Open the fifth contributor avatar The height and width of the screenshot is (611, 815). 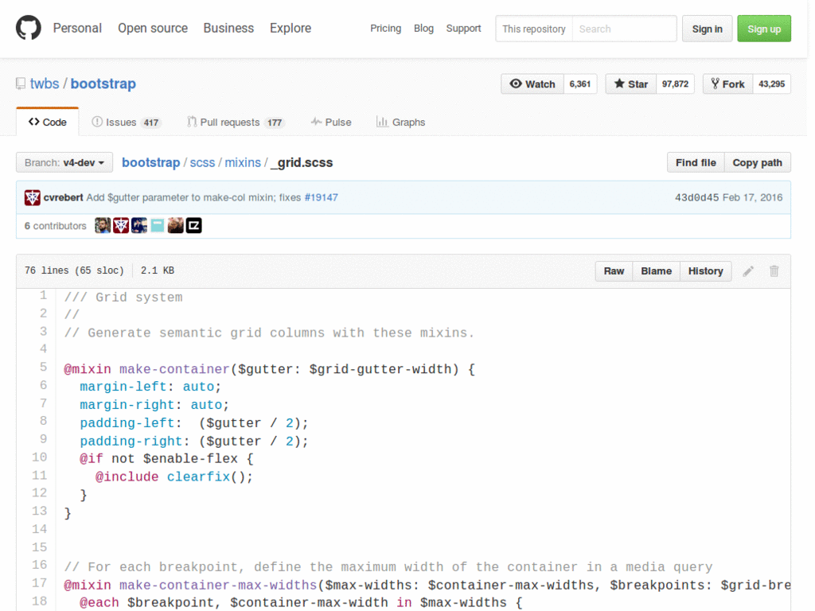175,225
